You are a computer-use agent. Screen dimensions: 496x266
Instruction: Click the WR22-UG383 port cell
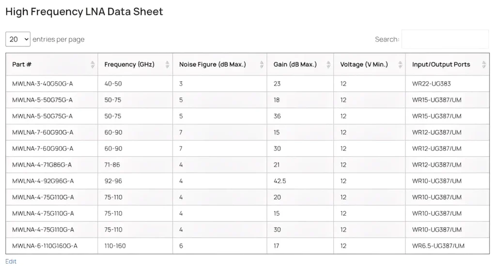(x=431, y=84)
